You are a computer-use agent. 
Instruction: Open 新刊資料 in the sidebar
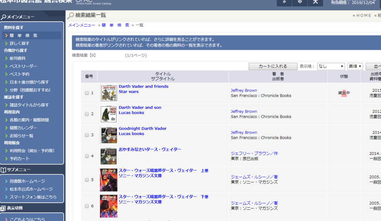pos(17,58)
